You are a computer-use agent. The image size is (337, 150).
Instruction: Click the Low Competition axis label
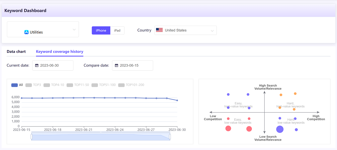tap(213, 118)
